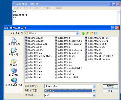Screen dimensions: 121x100
Task: Open the 파일(F) menu in Notepad
Action: click(x=17, y=8)
